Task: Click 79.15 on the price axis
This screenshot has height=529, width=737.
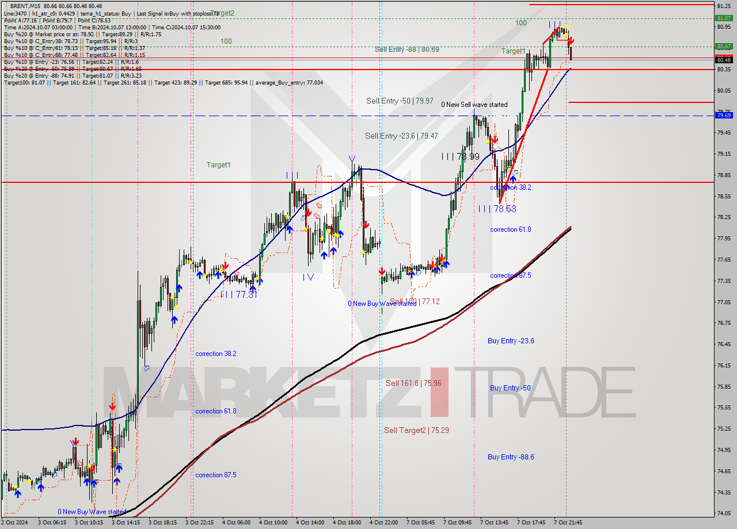Action: click(x=724, y=154)
